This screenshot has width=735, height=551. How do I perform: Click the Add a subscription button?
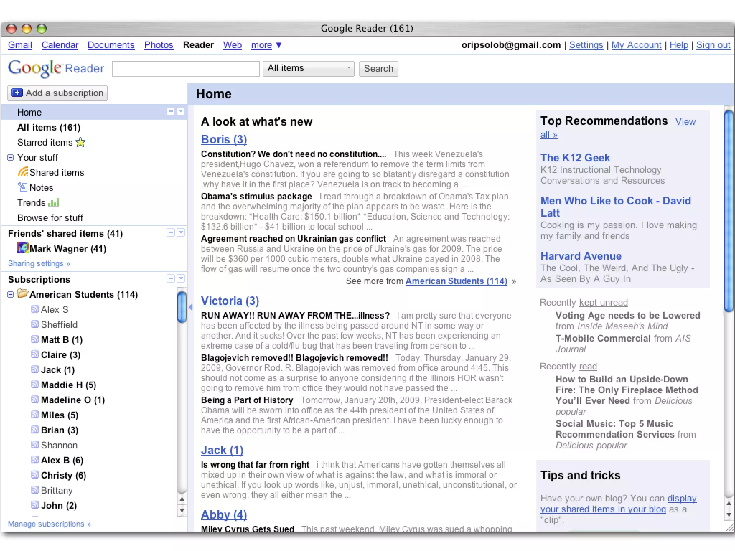pyautogui.click(x=57, y=93)
